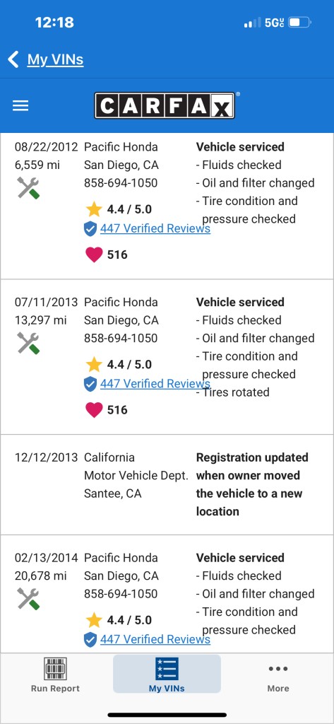Tap the star rating icon in 08/22/2012 entry

click(x=94, y=209)
